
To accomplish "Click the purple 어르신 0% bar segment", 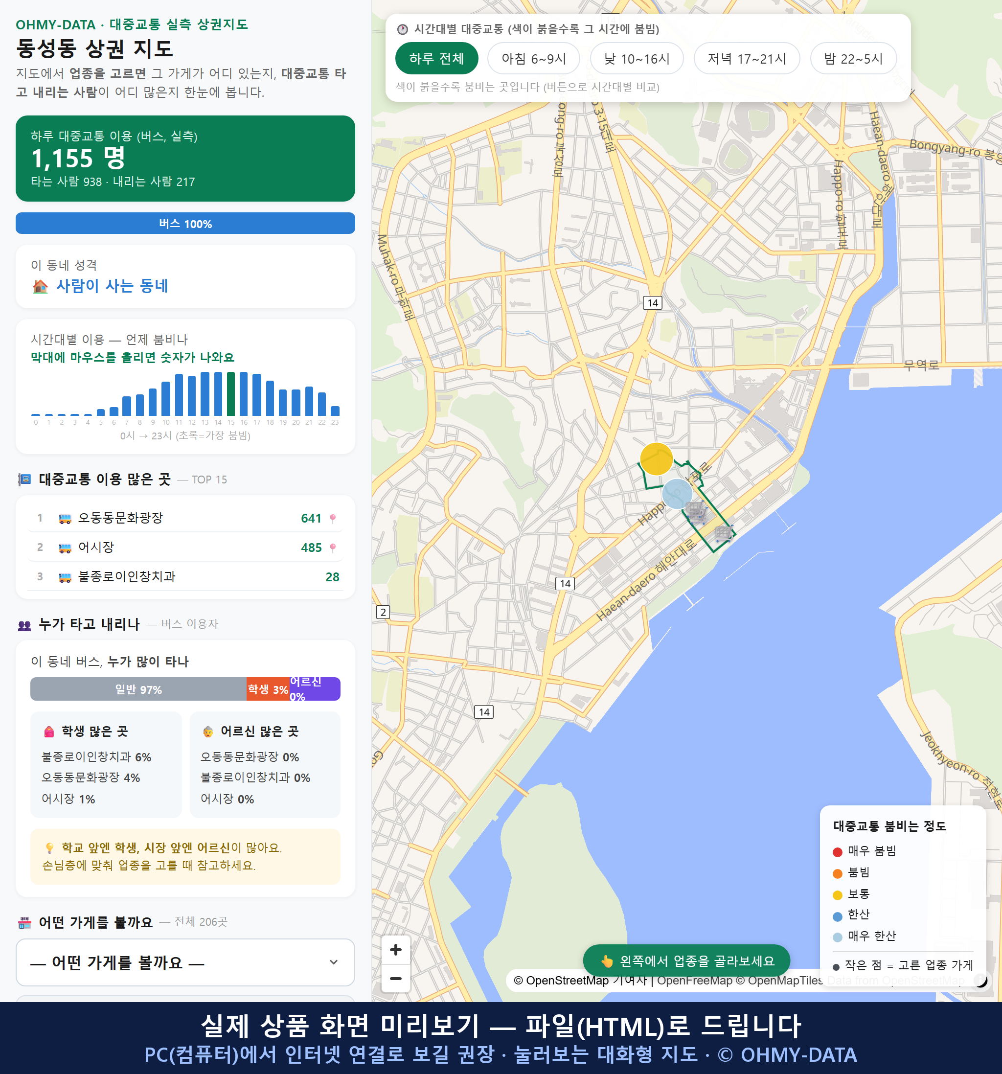I will coord(315,689).
